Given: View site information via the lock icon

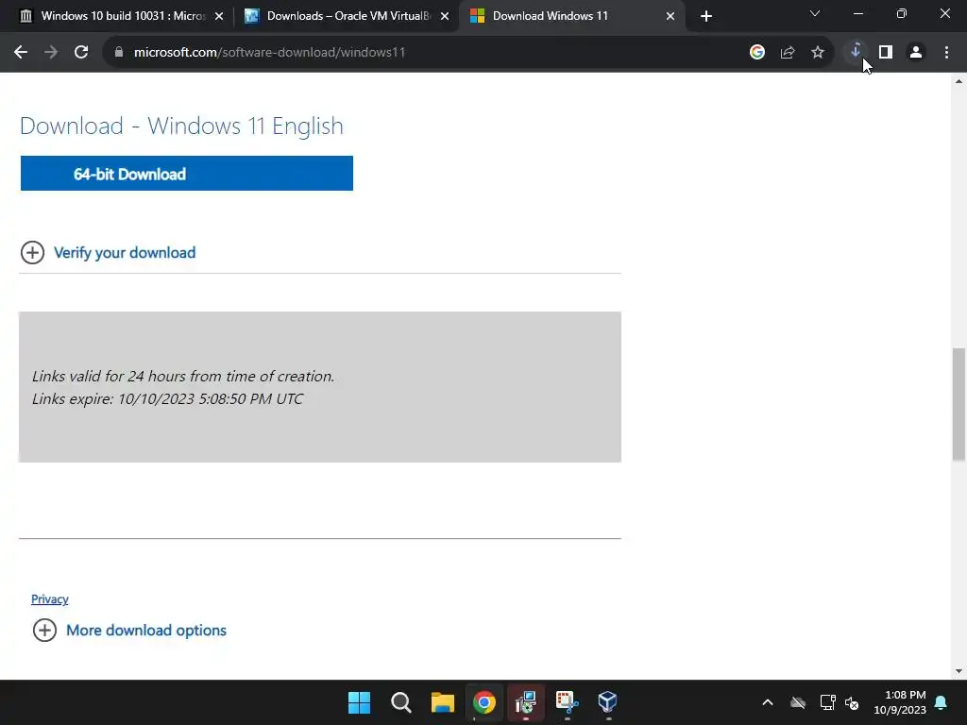Looking at the screenshot, I should click(119, 53).
